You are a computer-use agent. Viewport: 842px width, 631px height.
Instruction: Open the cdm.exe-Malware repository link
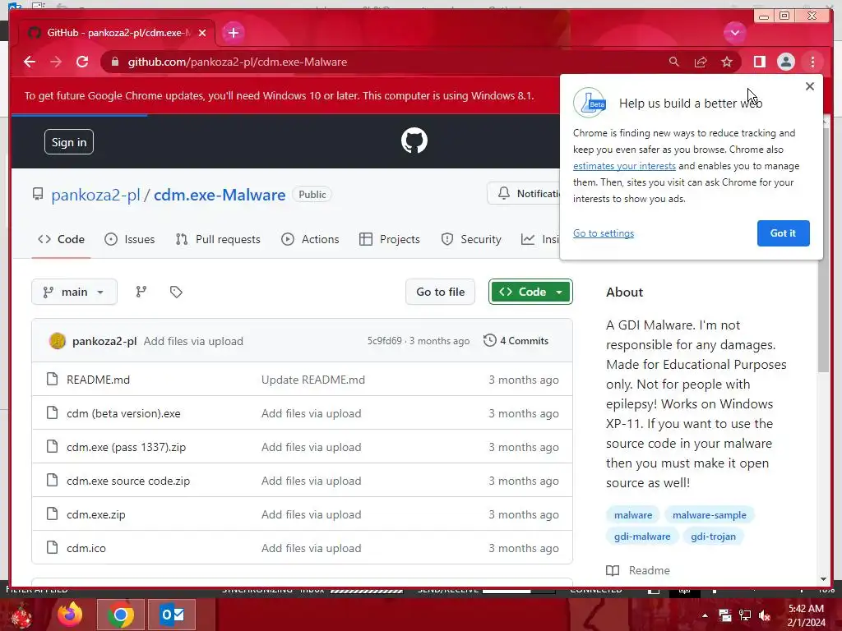[220, 195]
